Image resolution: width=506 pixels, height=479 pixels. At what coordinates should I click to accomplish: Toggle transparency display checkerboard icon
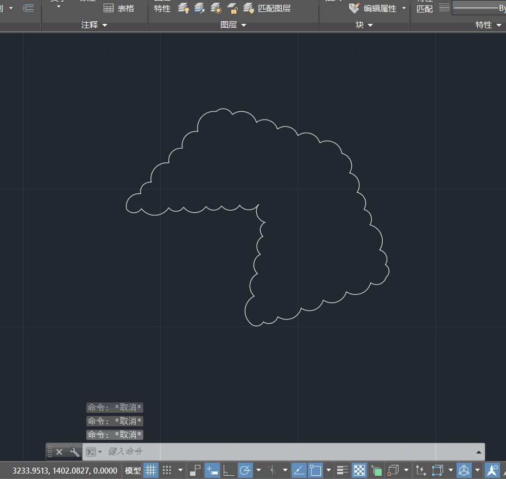tap(359, 470)
